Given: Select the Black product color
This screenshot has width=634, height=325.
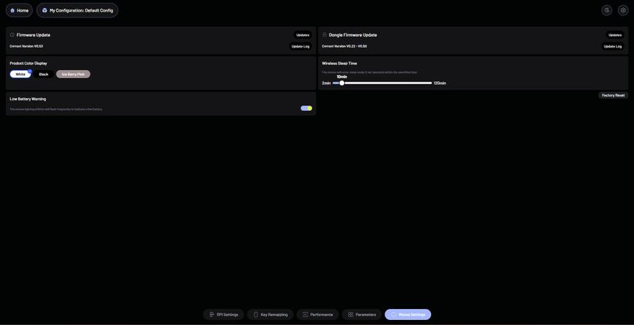Looking at the screenshot, I should click(x=43, y=74).
